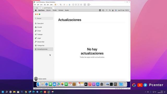Open Windows Start menu

[x=3, y=92]
